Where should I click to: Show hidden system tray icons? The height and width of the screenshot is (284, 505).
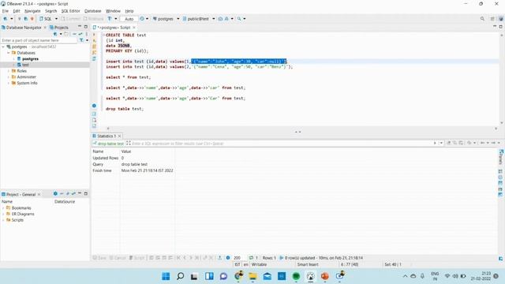(x=405, y=276)
